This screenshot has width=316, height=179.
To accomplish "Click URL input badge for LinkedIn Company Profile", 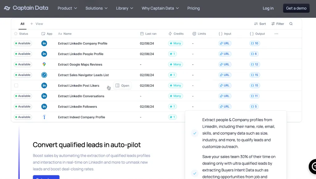I will tap(225, 43).
